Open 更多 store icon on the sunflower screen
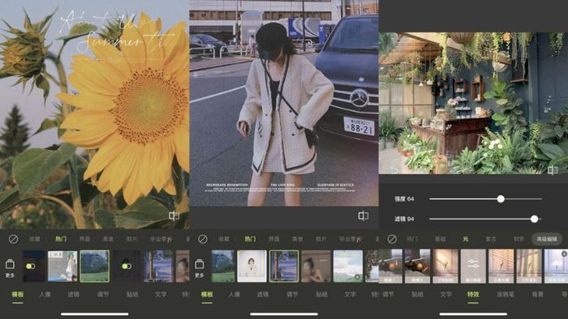 click(x=10, y=268)
